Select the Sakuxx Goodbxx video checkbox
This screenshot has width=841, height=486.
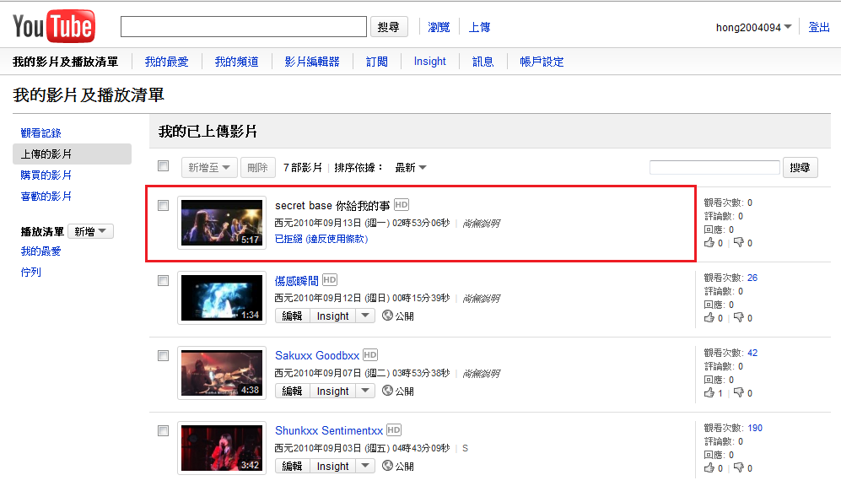point(164,356)
